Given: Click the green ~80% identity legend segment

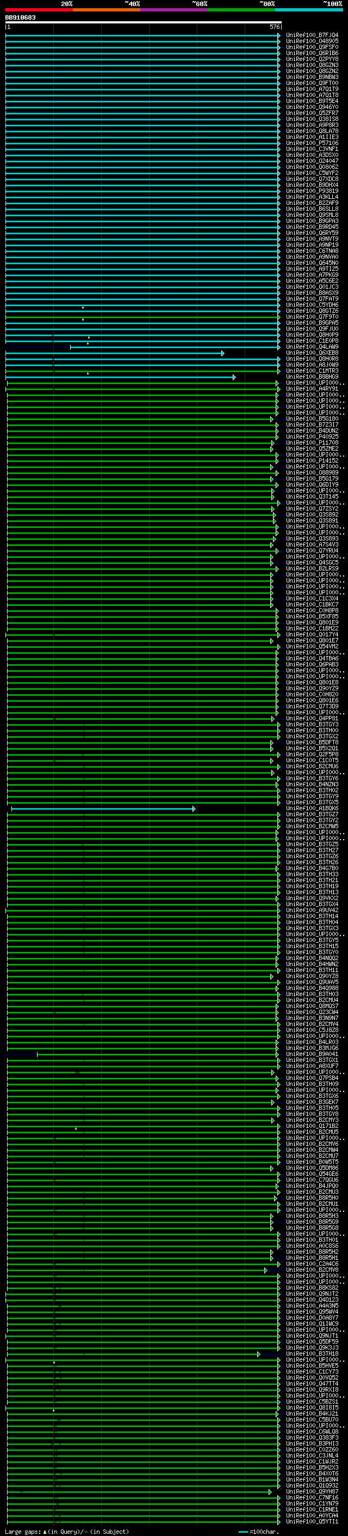Looking at the screenshot, I should tap(241, 10).
